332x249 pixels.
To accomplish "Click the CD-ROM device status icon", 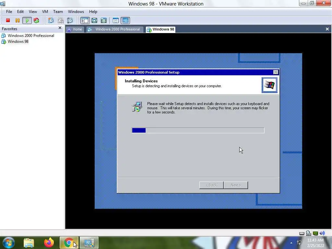I will pyautogui.click(x=309, y=233).
